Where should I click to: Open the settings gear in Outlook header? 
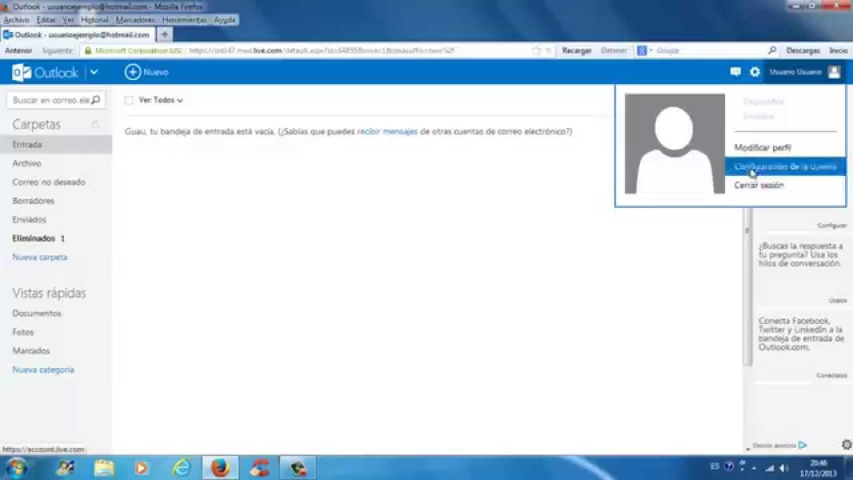[755, 72]
